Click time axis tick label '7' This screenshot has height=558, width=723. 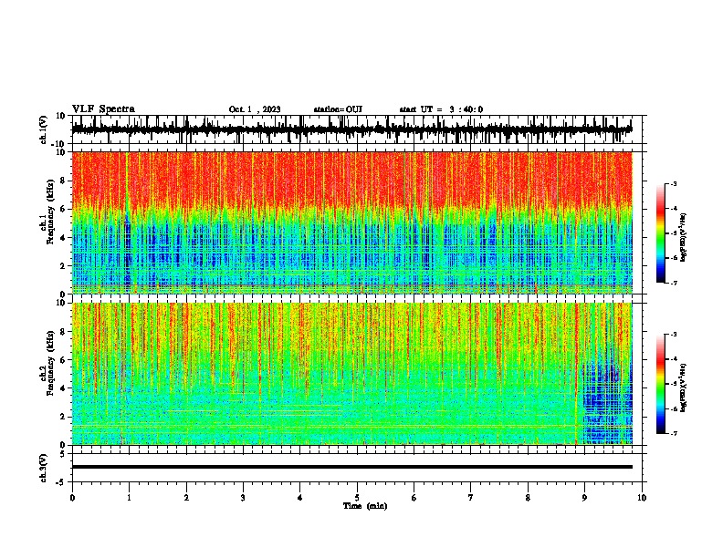click(x=471, y=498)
